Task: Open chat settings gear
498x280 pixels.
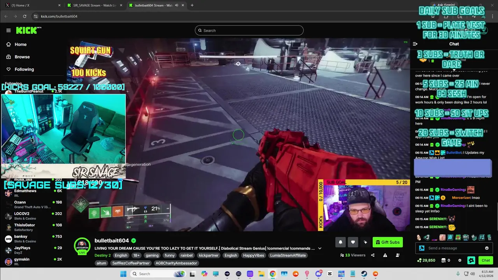Action: coord(460,261)
